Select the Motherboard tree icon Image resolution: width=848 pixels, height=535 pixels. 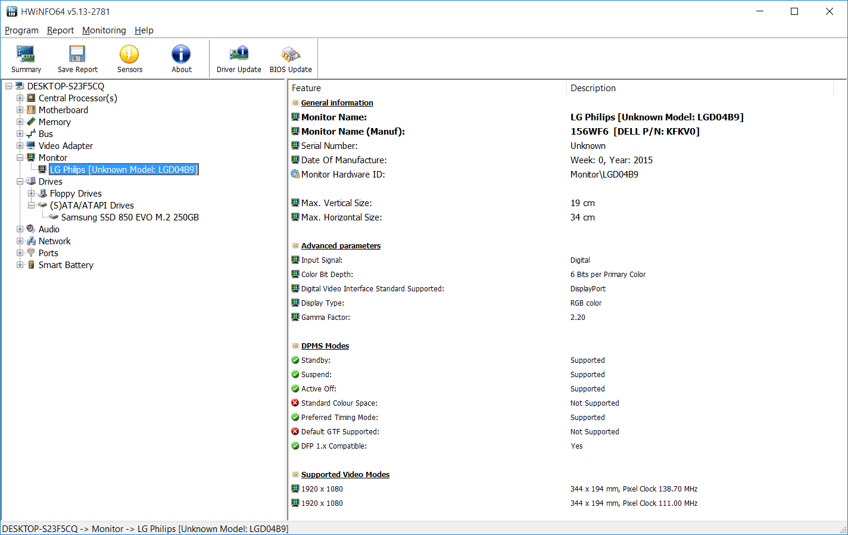[32, 110]
